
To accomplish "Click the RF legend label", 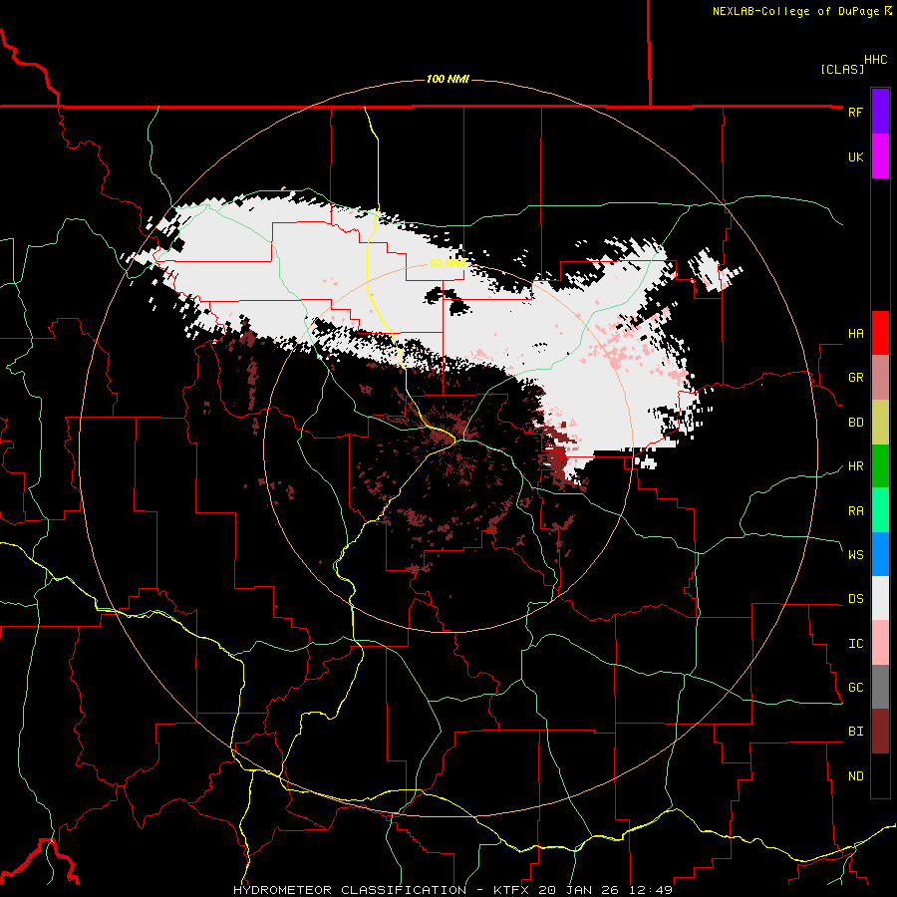I will (x=855, y=112).
